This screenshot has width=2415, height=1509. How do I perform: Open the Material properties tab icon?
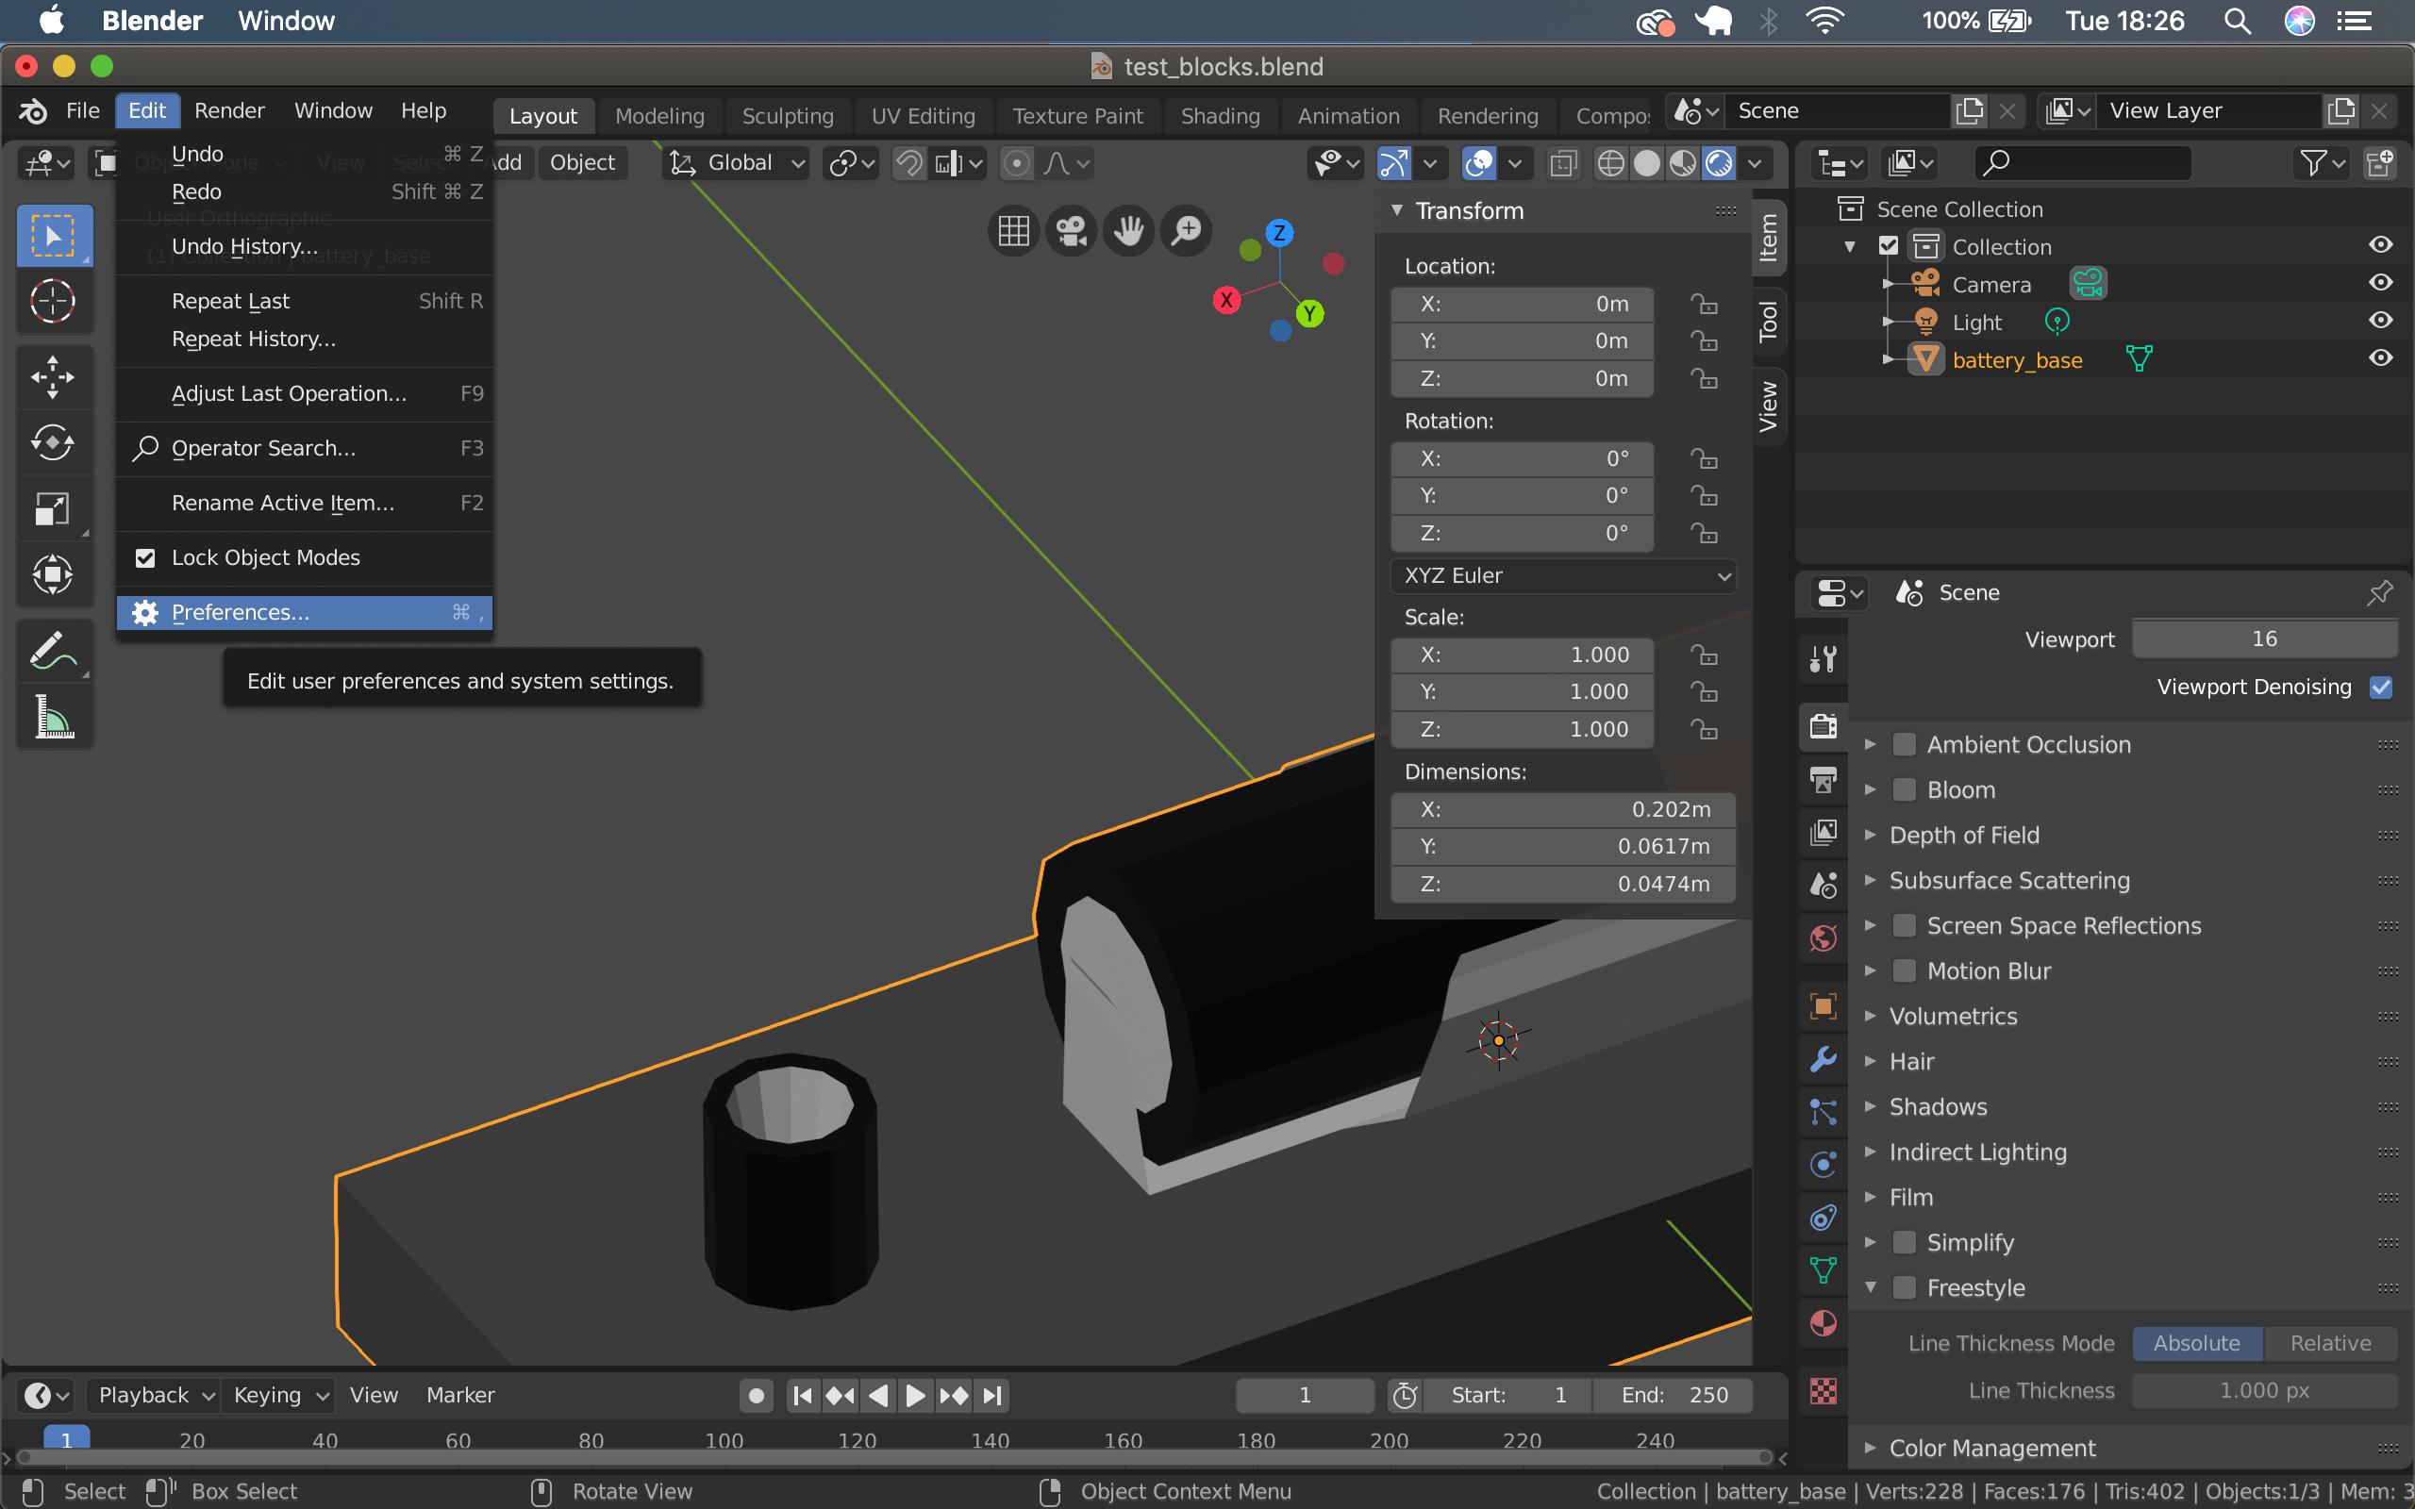[x=1823, y=1323]
